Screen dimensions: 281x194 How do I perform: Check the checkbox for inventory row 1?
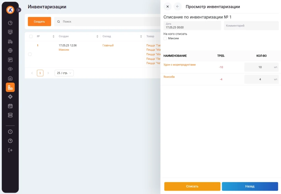pos(30,54)
